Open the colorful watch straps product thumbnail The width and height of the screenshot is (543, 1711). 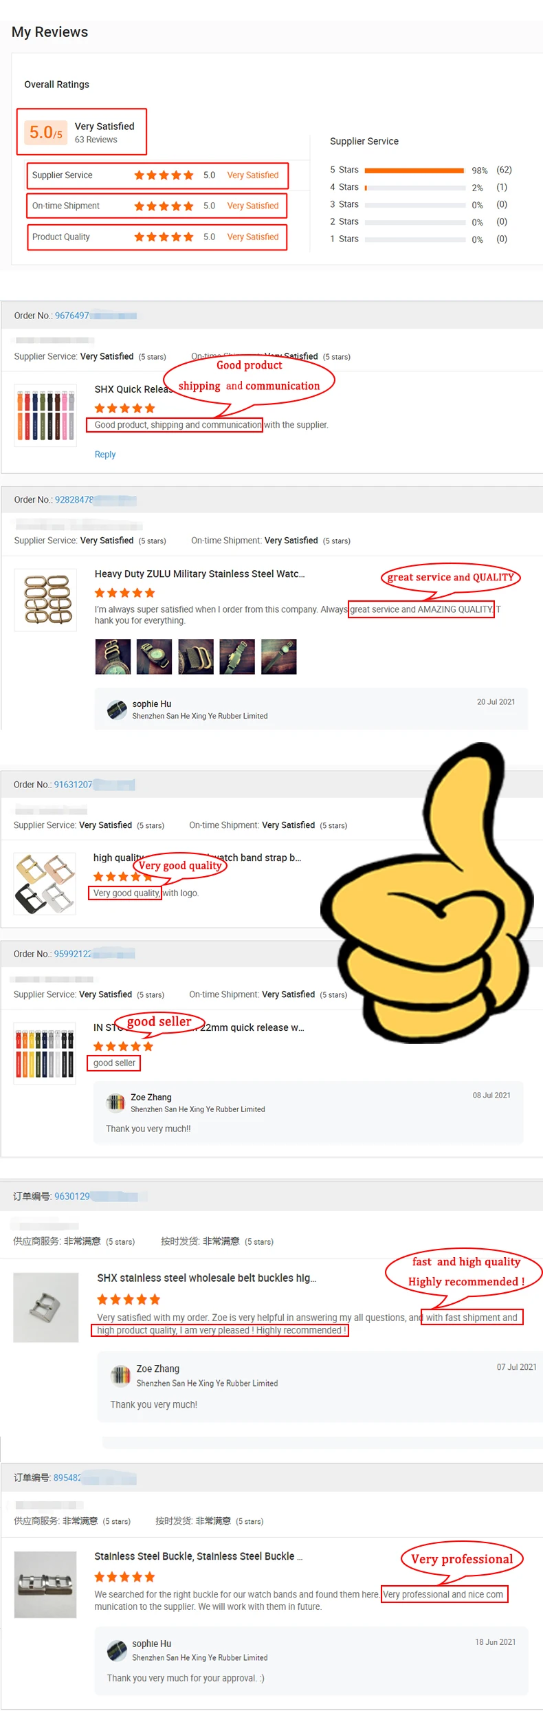(x=45, y=415)
